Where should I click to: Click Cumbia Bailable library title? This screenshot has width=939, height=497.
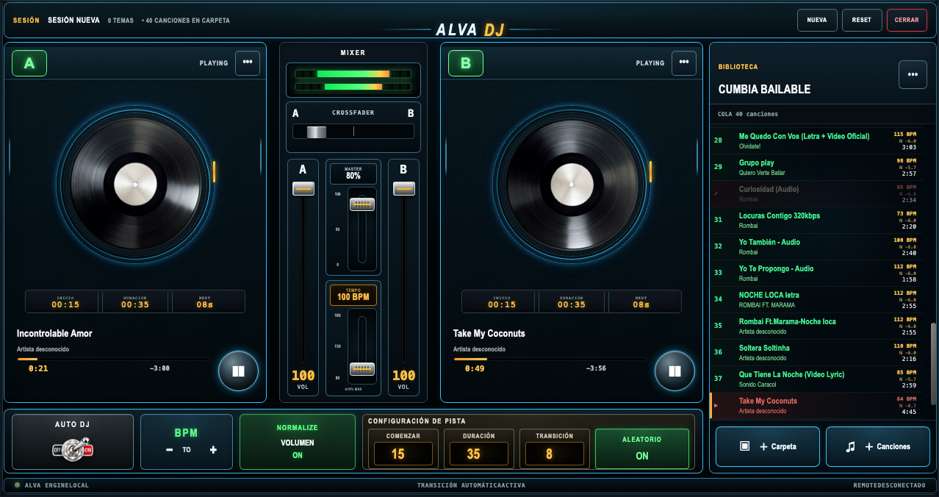pos(764,89)
